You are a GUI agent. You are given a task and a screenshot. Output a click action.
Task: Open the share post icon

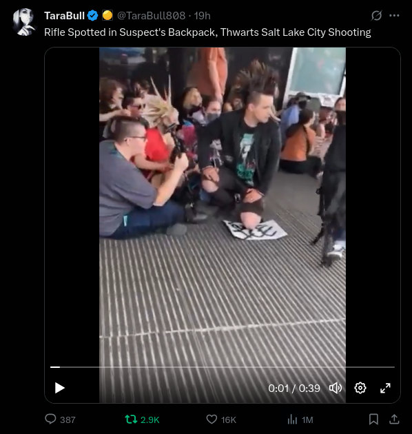click(394, 419)
